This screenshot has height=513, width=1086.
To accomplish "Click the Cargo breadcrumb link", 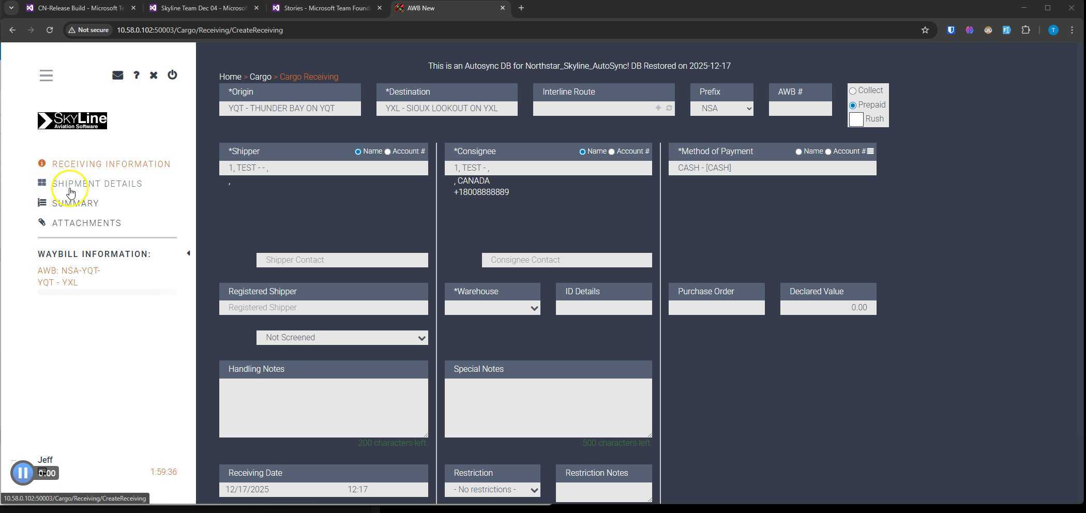I will point(260,77).
